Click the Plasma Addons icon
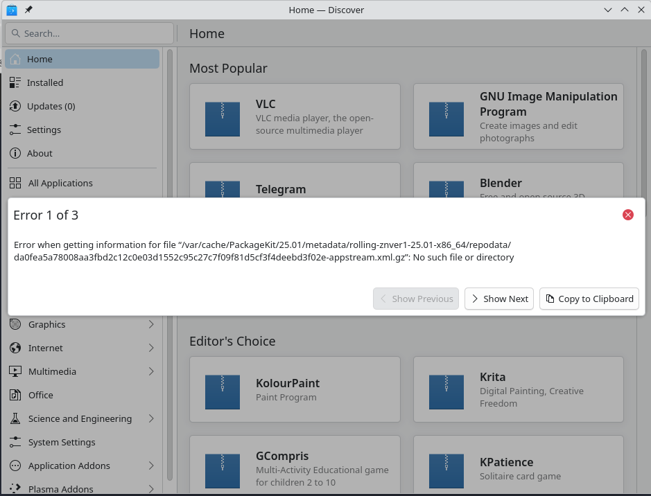 point(15,489)
